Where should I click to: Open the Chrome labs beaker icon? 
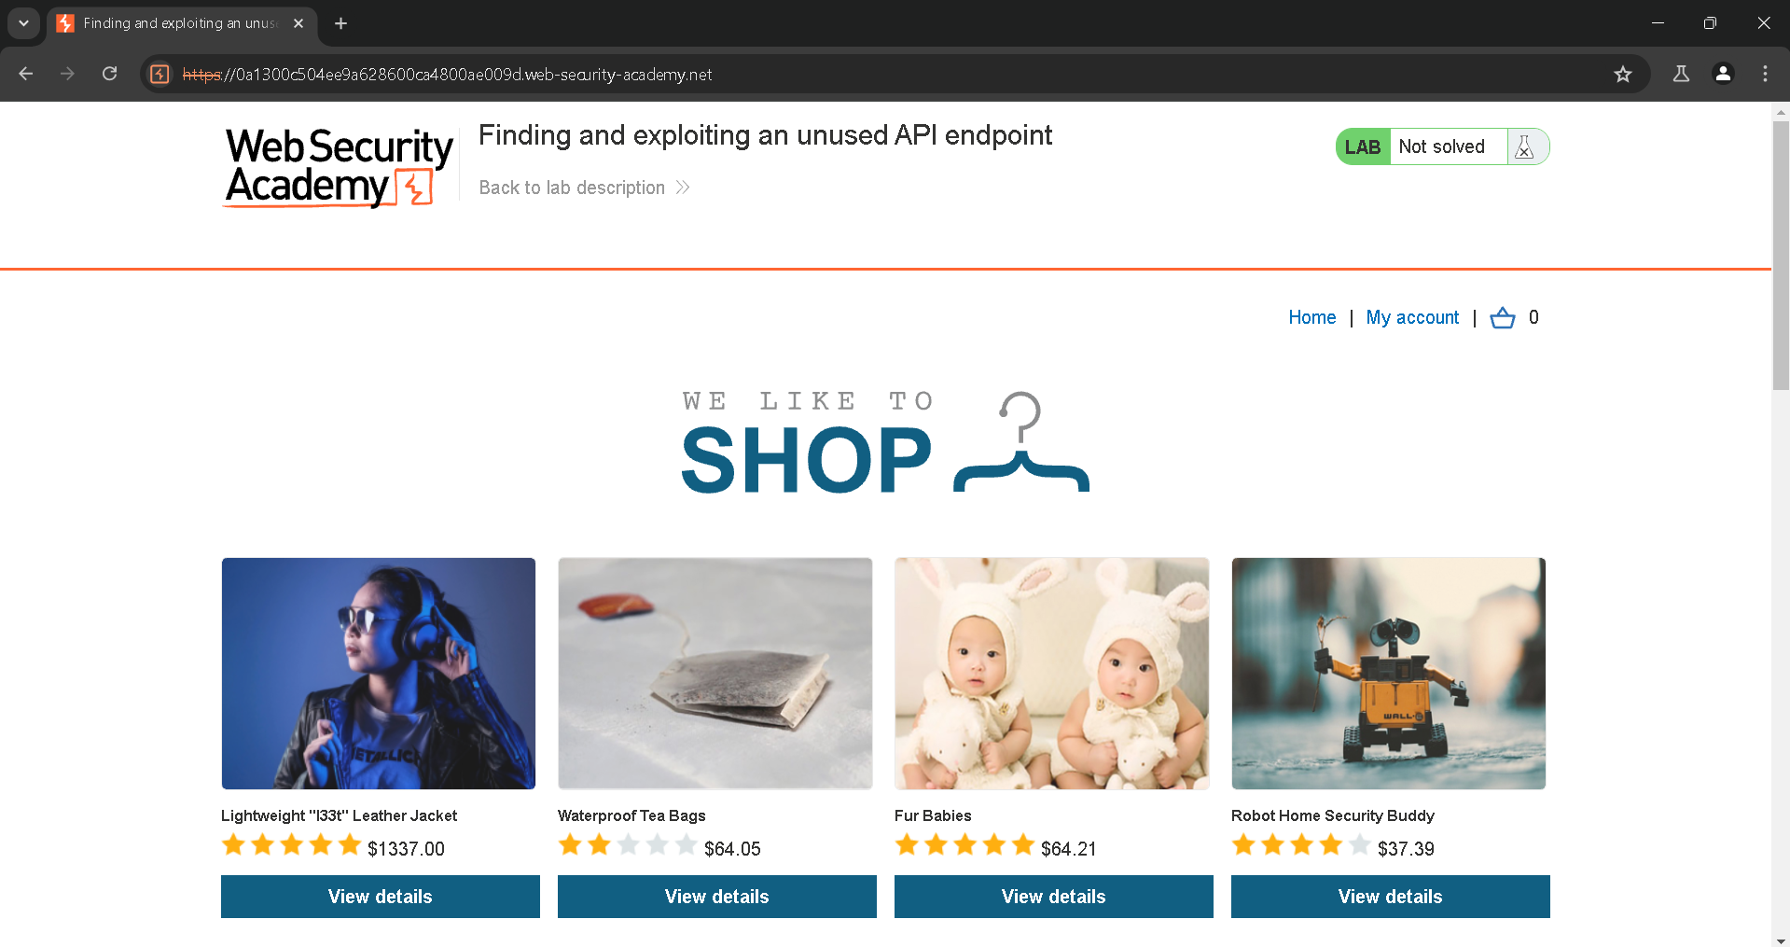[x=1681, y=75]
